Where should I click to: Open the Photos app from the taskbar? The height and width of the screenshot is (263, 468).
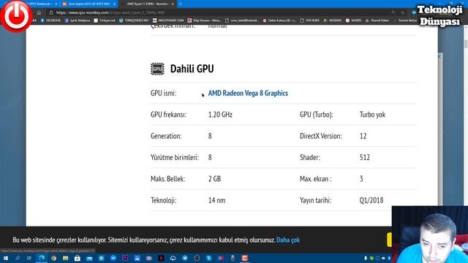(137, 258)
